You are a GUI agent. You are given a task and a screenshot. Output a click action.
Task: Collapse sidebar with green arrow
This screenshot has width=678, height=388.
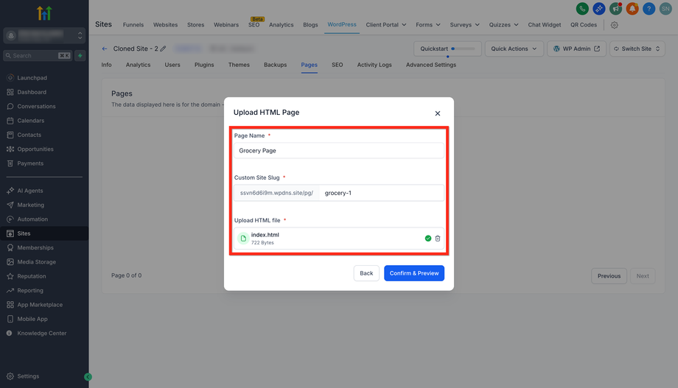(x=88, y=377)
